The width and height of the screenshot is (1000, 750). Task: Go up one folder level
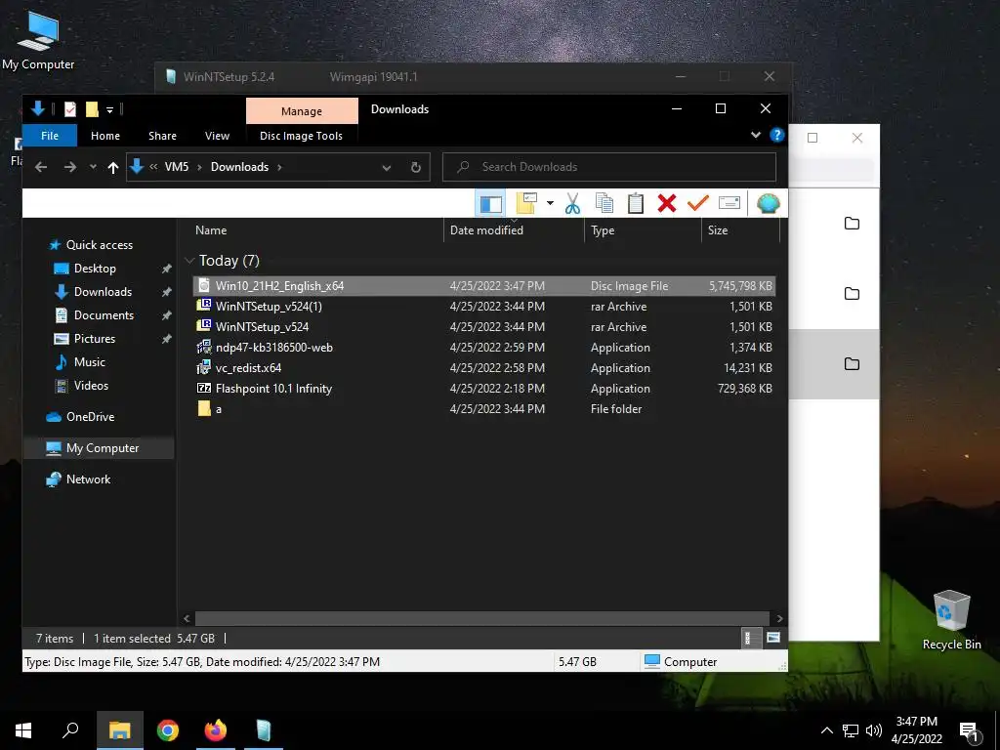tap(113, 167)
